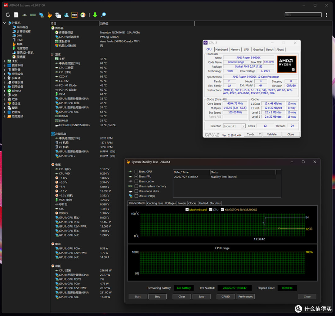Image resolution: width=335 pixels, height=316 pixels.
Task: Select 传感器 sensor item in tree
Action: point(21,57)
